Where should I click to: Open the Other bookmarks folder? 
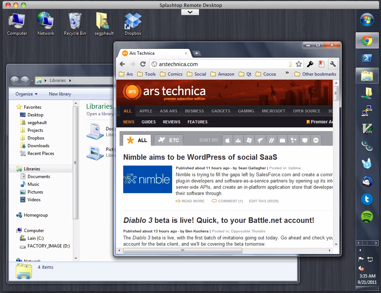tap(315, 74)
